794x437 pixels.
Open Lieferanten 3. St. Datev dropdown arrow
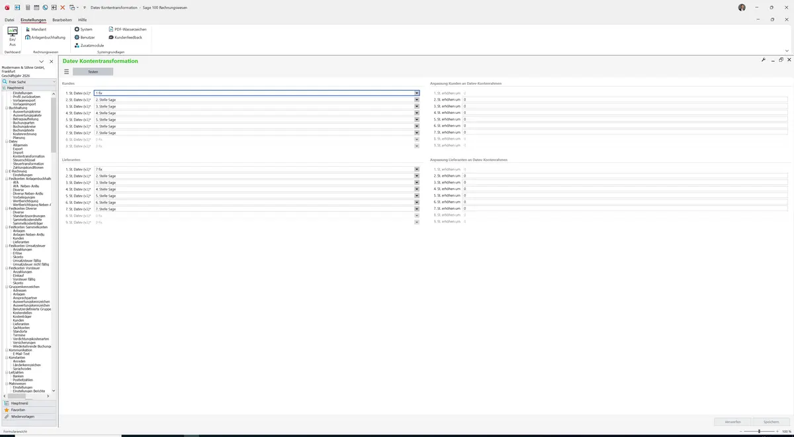(417, 182)
